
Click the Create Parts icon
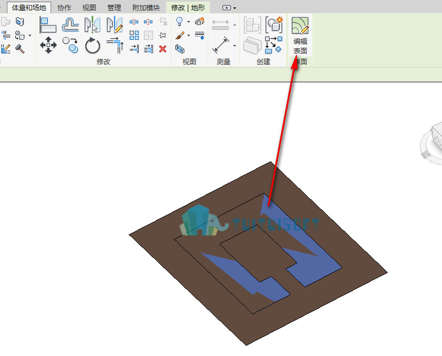253,45
